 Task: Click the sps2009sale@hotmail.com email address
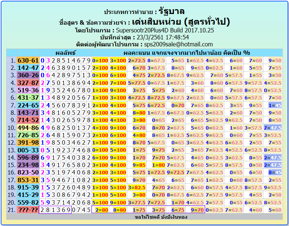tap(178, 45)
